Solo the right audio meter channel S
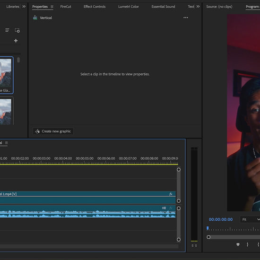The height and width of the screenshot is (260, 260). 196,245
